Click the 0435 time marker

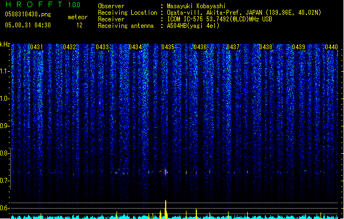pos(168,47)
